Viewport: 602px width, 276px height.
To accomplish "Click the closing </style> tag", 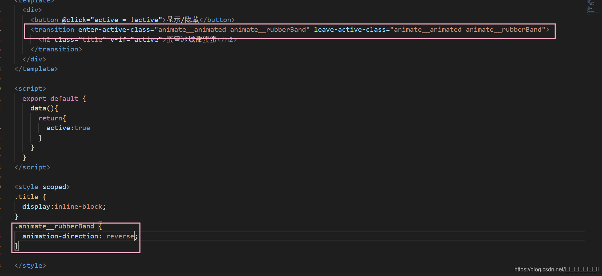I will tap(30, 266).
